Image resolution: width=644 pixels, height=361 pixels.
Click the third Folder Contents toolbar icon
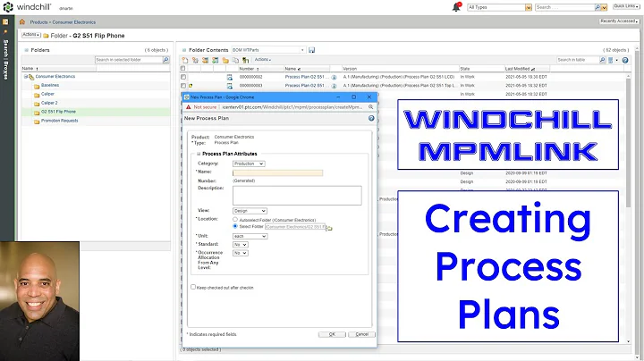tap(205, 60)
